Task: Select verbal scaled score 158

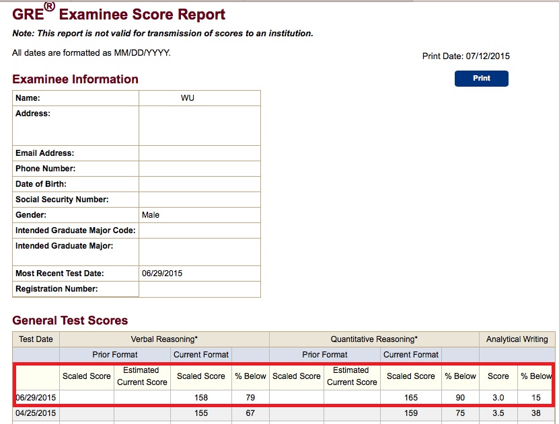Action: tap(201, 398)
